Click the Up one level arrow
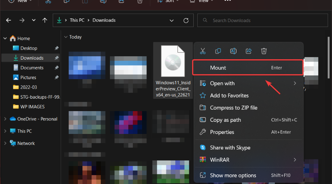This screenshot has width=332, height=184. pos(45,20)
